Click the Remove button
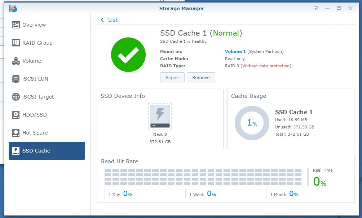The width and height of the screenshot is (362, 218). point(201,77)
